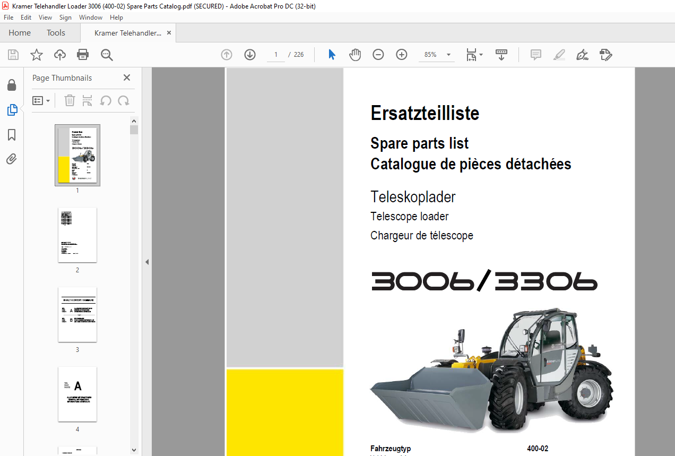This screenshot has height=456, width=675.
Task: Switch to the Tools tab
Action: tap(56, 33)
